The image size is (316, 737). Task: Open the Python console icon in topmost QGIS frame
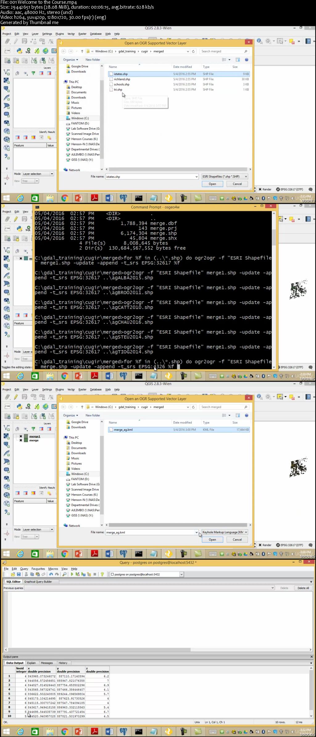click(19, 51)
